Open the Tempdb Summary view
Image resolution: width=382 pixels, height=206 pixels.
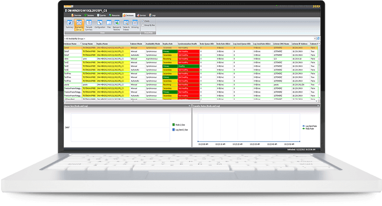[x=89, y=25]
